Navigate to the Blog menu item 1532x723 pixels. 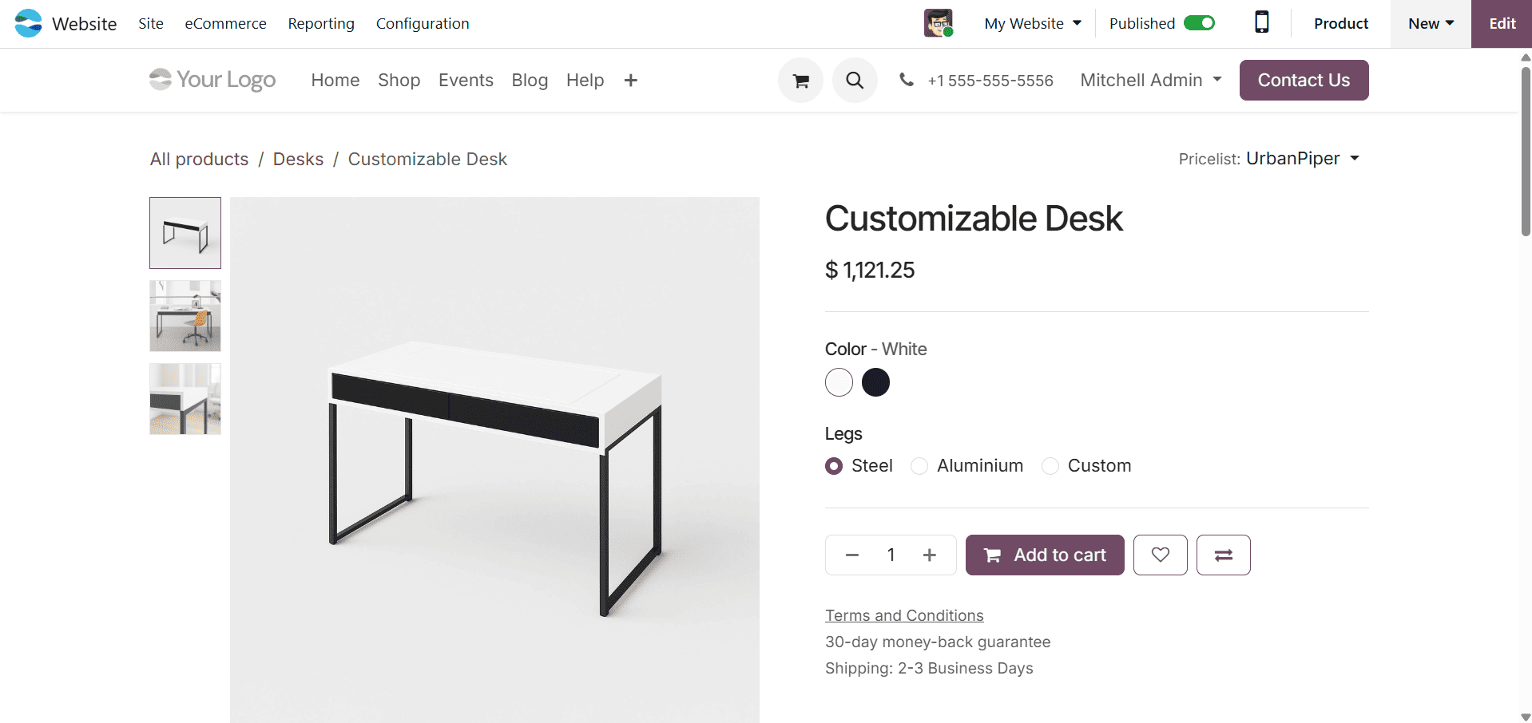pos(530,80)
